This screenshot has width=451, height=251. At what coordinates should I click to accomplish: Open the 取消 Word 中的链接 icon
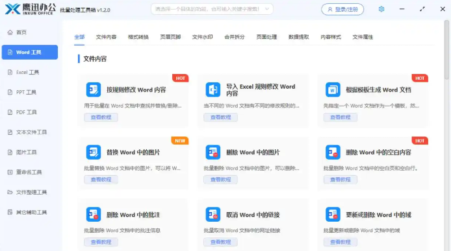pos(213,215)
